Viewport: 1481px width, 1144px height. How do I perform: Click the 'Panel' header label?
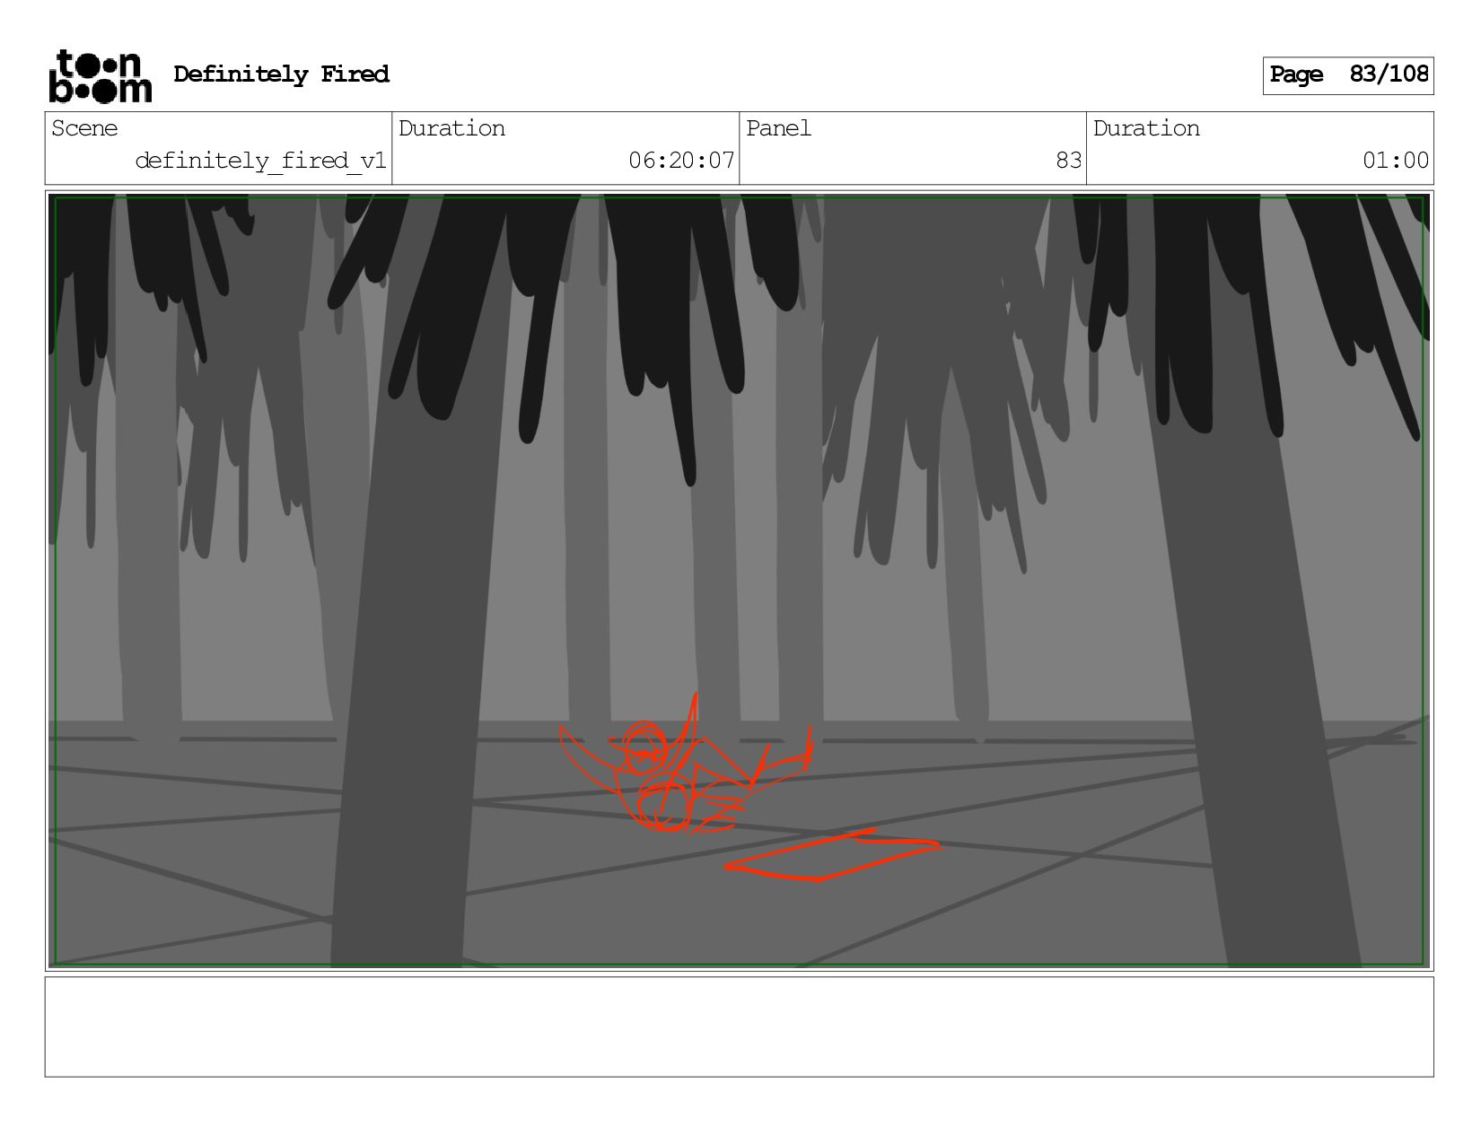778,128
